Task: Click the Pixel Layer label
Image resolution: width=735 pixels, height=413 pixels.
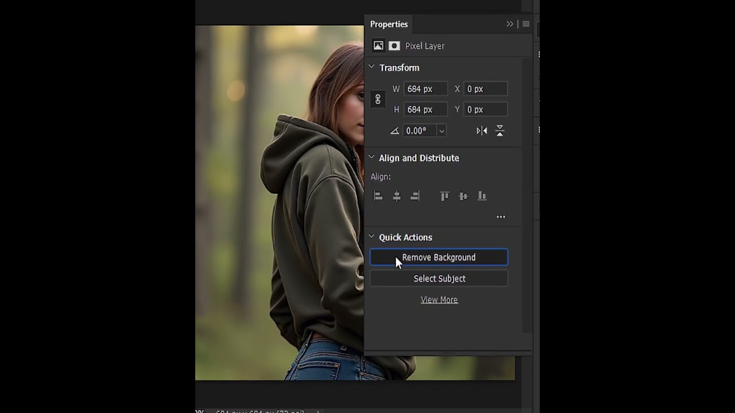Action: pyautogui.click(x=425, y=46)
